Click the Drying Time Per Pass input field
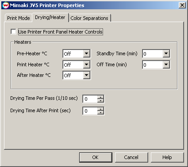This screenshot has width=188, height=167. point(90,99)
